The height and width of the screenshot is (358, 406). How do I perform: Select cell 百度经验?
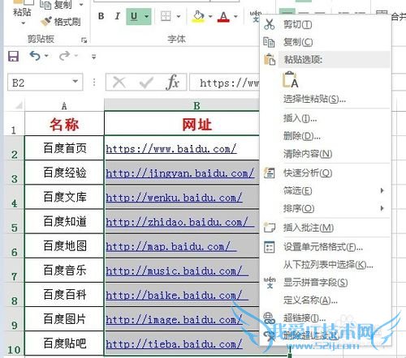64,173
